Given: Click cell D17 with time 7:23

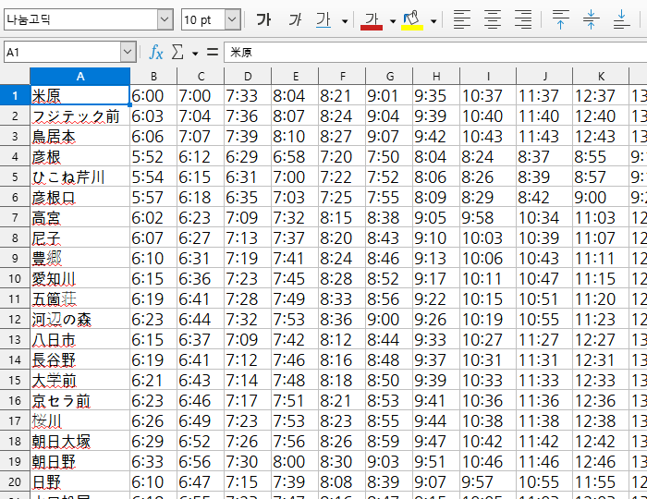Looking at the screenshot, I should 248,420.
